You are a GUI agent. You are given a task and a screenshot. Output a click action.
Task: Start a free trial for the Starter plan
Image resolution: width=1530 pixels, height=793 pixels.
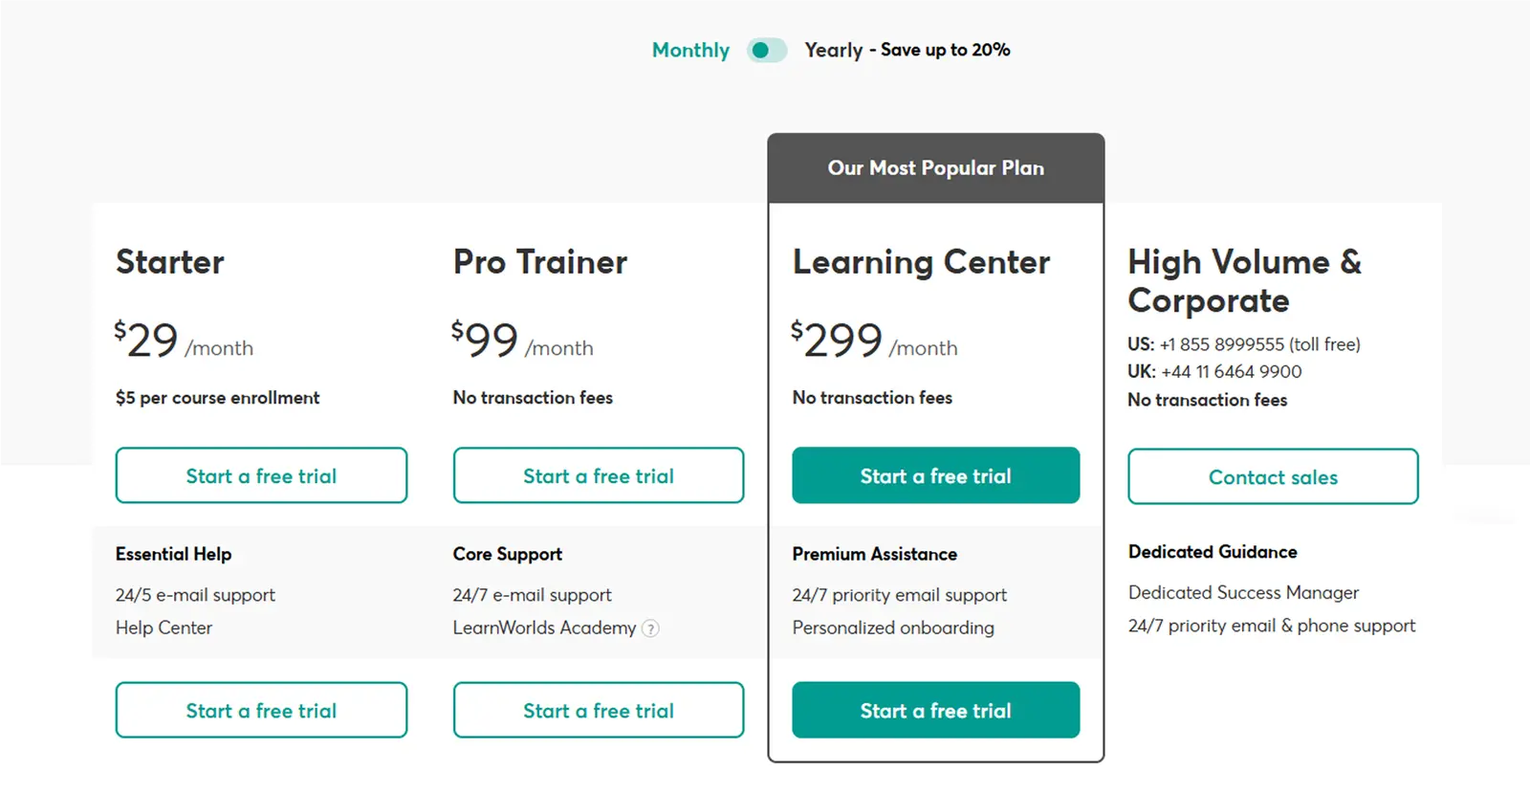(x=261, y=475)
